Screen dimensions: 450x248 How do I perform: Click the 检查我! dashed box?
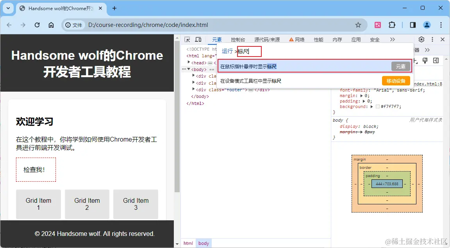[x=36, y=170]
